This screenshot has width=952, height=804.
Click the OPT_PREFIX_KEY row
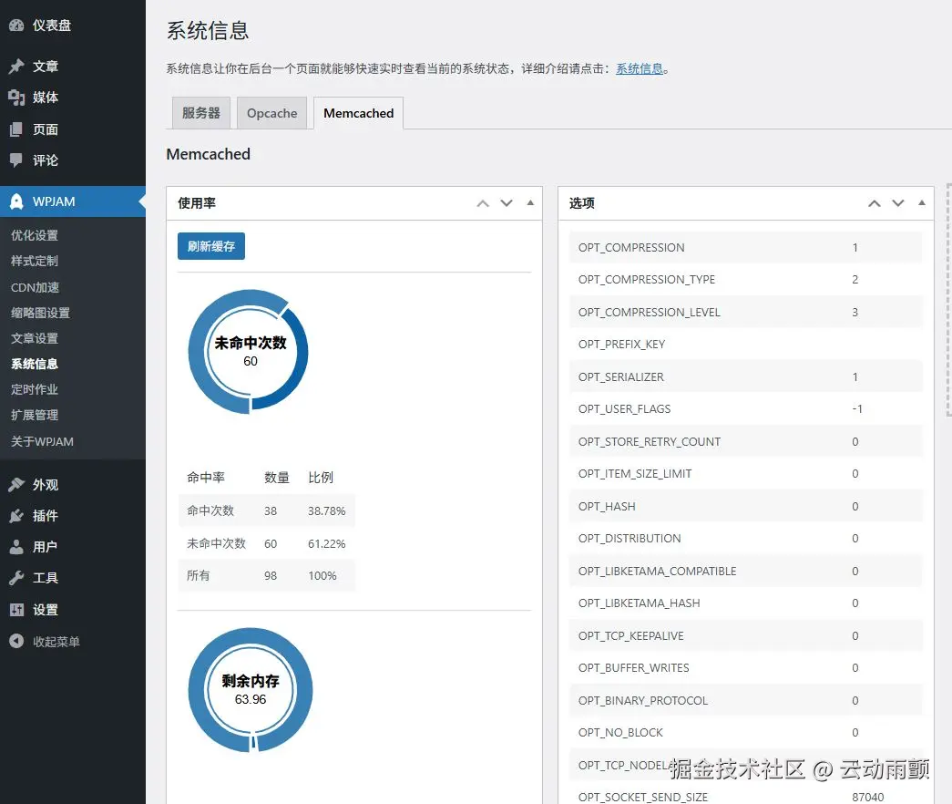pyautogui.click(x=745, y=344)
